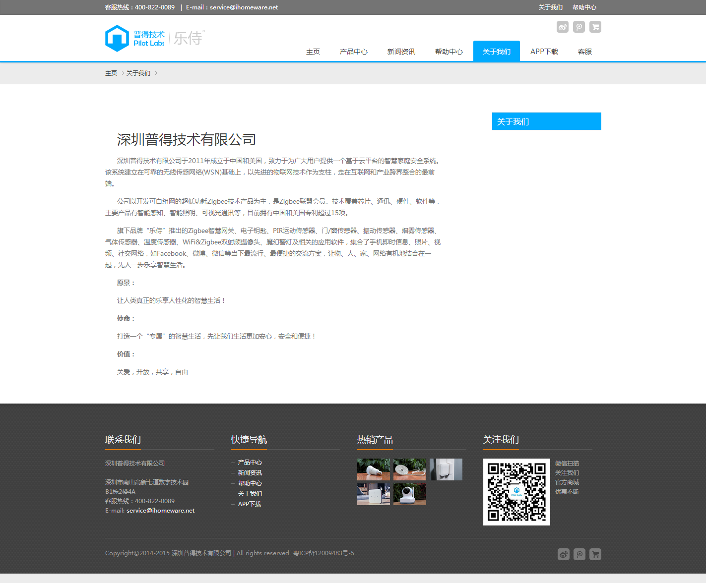The width and height of the screenshot is (706, 583).
Task: Click the Weibo icon in the header
Action: click(x=562, y=27)
